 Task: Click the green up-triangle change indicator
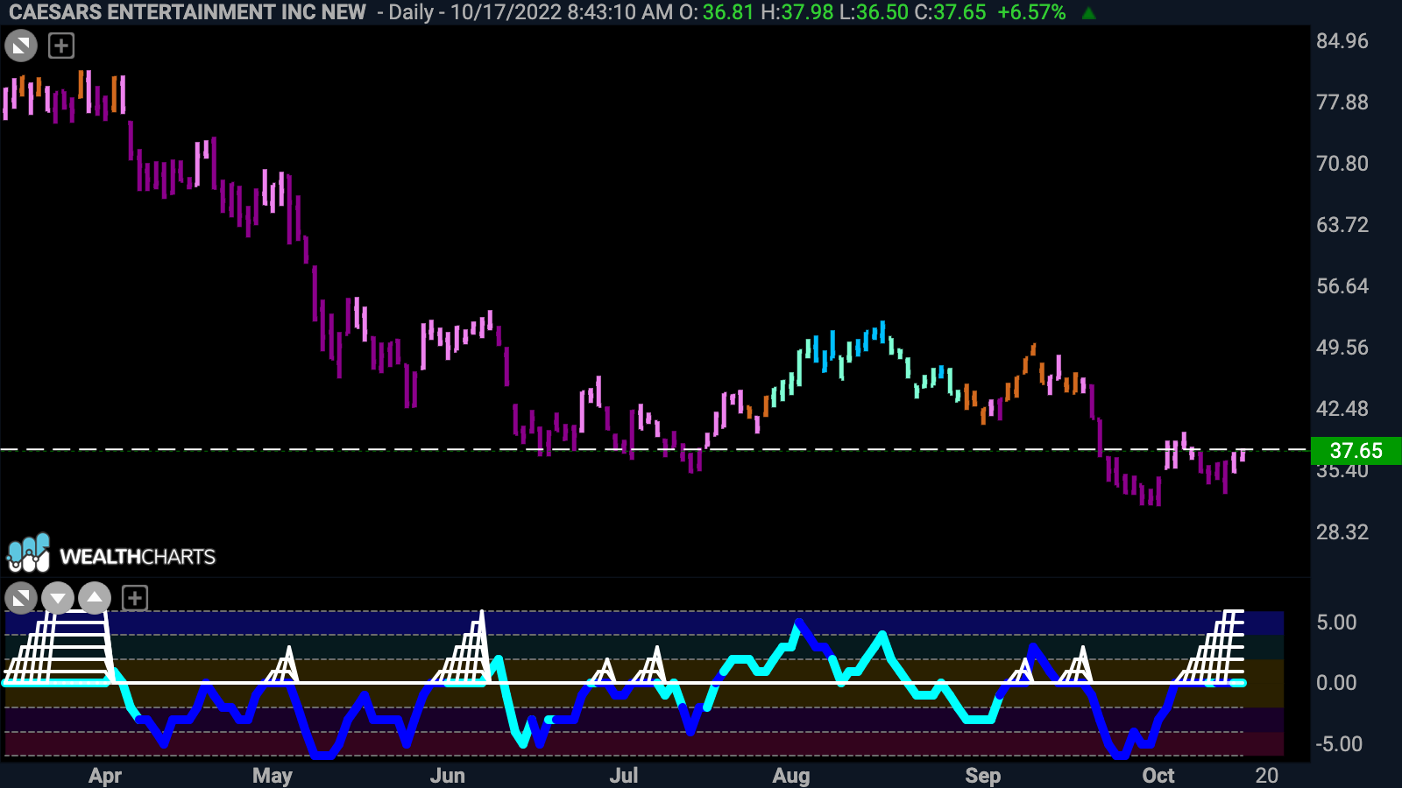click(1088, 13)
